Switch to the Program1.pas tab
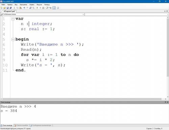 pyautogui.click(x=9, y=11)
